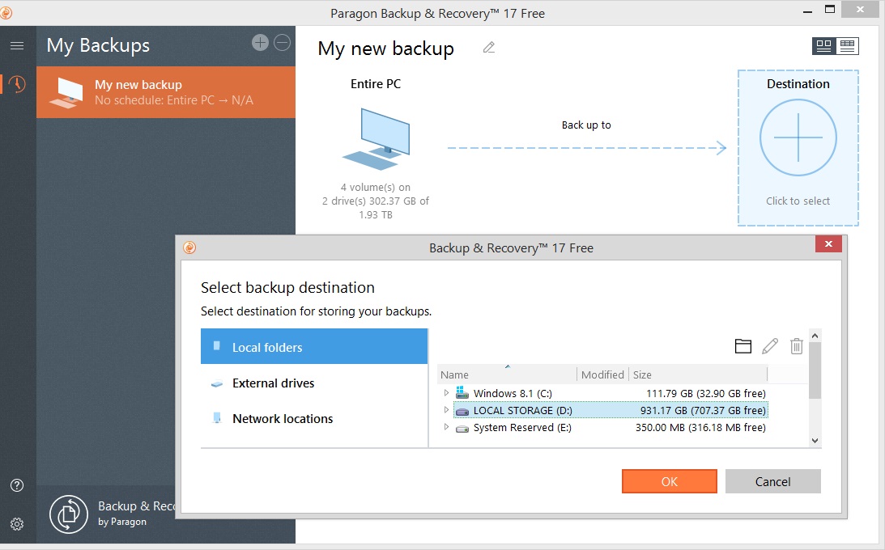Screen dimensions: 885x550
Task: Sort by Name column header
Action: tap(507, 374)
